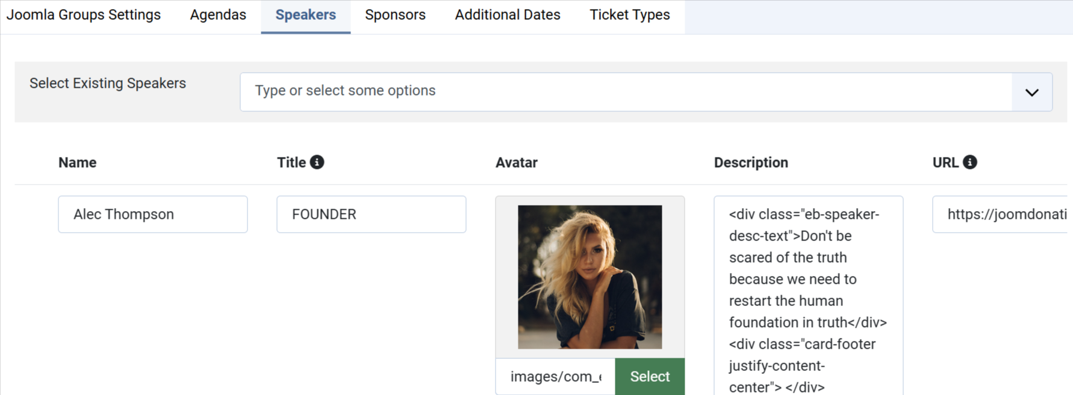Expand the existing speakers dropdown arrow
The height and width of the screenshot is (395, 1073).
[1032, 92]
